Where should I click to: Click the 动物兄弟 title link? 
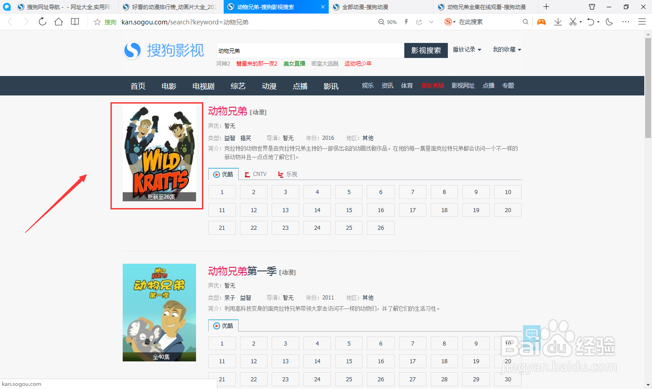228,111
